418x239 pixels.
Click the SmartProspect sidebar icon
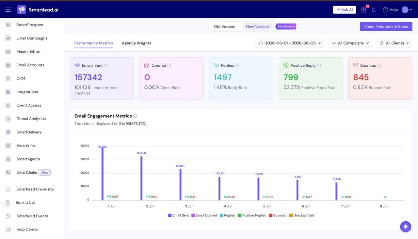8,25
